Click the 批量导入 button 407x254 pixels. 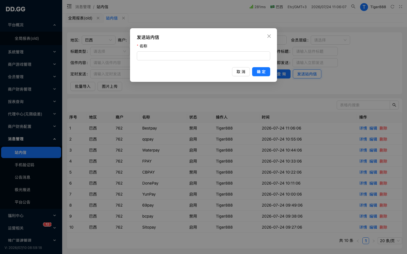[83, 86]
